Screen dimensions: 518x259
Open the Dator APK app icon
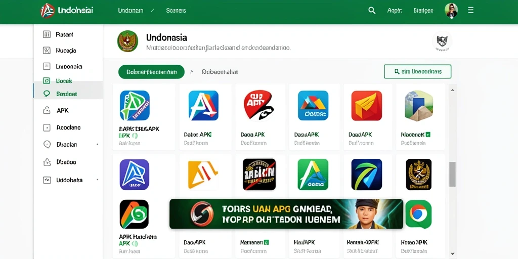click(x=203, y=105)
